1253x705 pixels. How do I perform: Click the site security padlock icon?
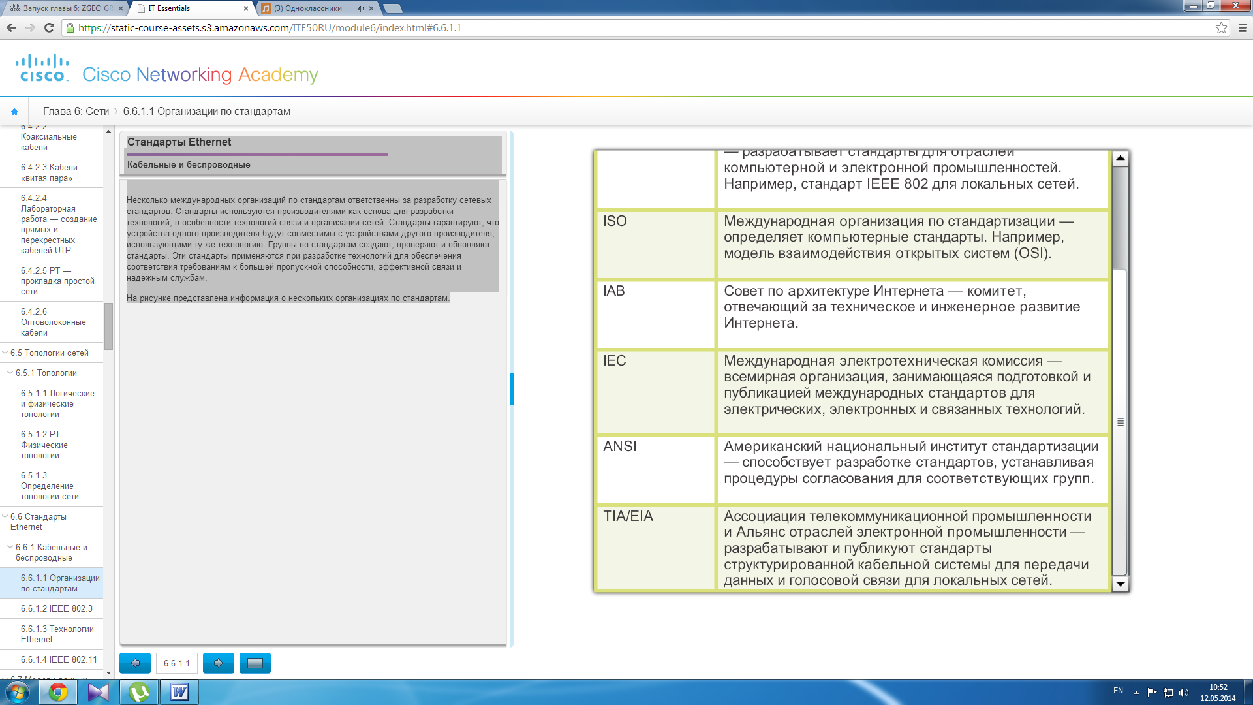click(x=70, y=27)
